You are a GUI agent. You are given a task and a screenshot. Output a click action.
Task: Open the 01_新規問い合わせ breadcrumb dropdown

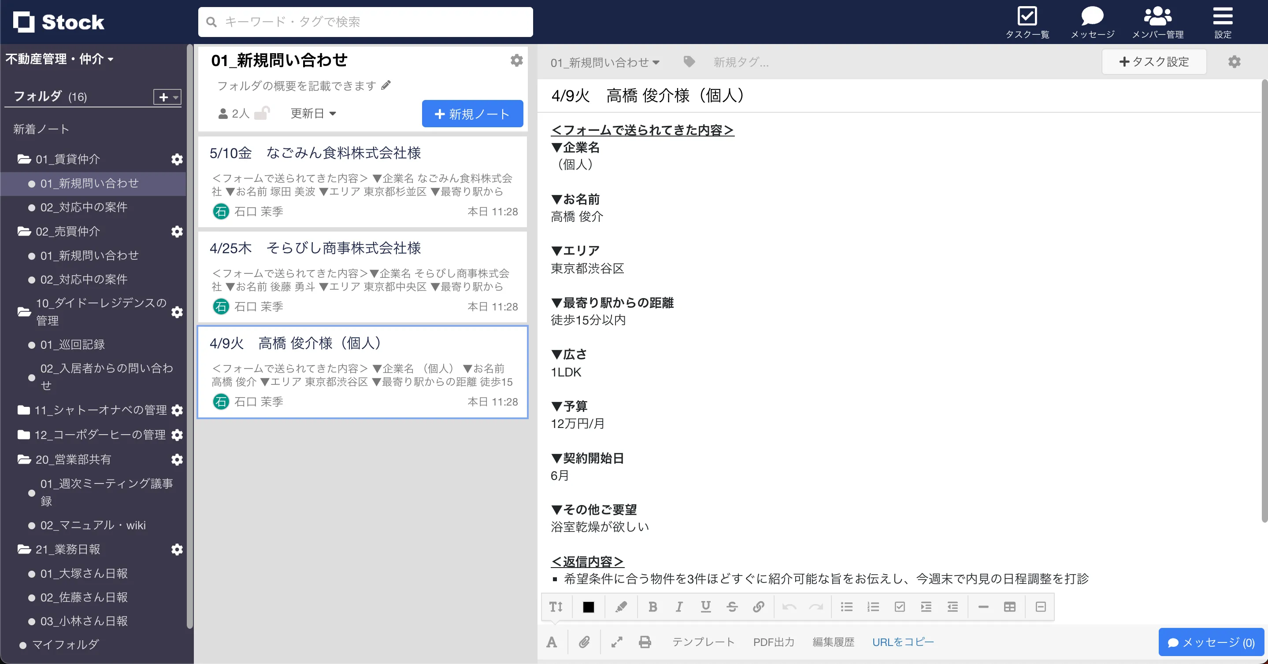pos(604,62)
